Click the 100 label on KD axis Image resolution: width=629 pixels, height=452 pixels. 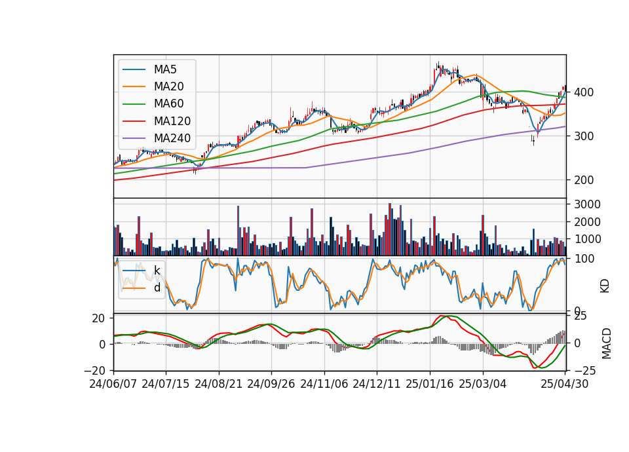584,259
